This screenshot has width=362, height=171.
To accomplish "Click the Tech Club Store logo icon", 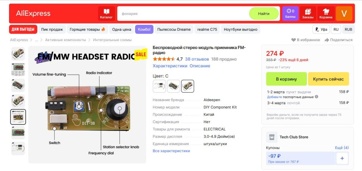I will pos(272,137).
